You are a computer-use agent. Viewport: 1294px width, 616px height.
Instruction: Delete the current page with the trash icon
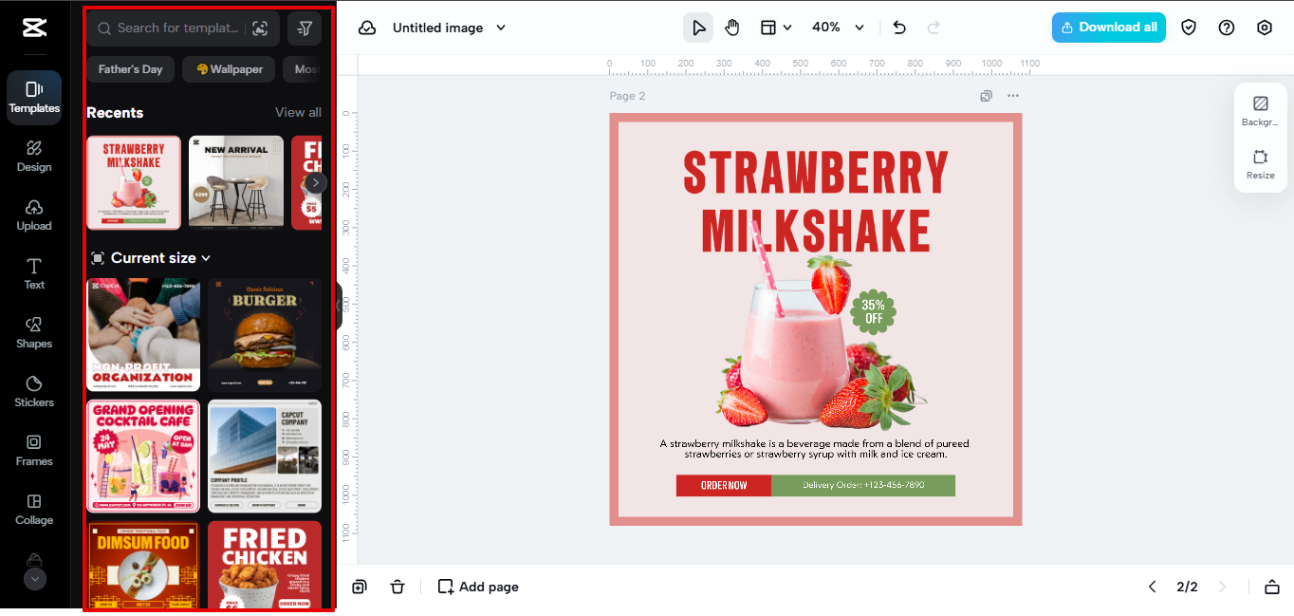[x=397, y=587]
